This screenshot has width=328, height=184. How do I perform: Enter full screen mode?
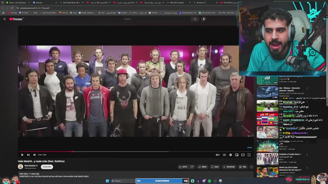pos(249,155)
